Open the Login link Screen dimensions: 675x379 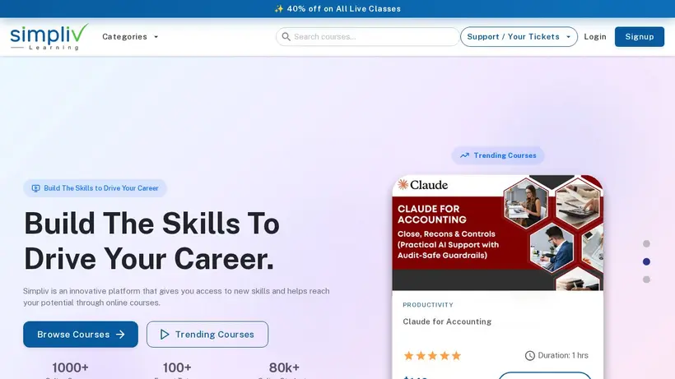pyautogui.click(x=595, y=37)
